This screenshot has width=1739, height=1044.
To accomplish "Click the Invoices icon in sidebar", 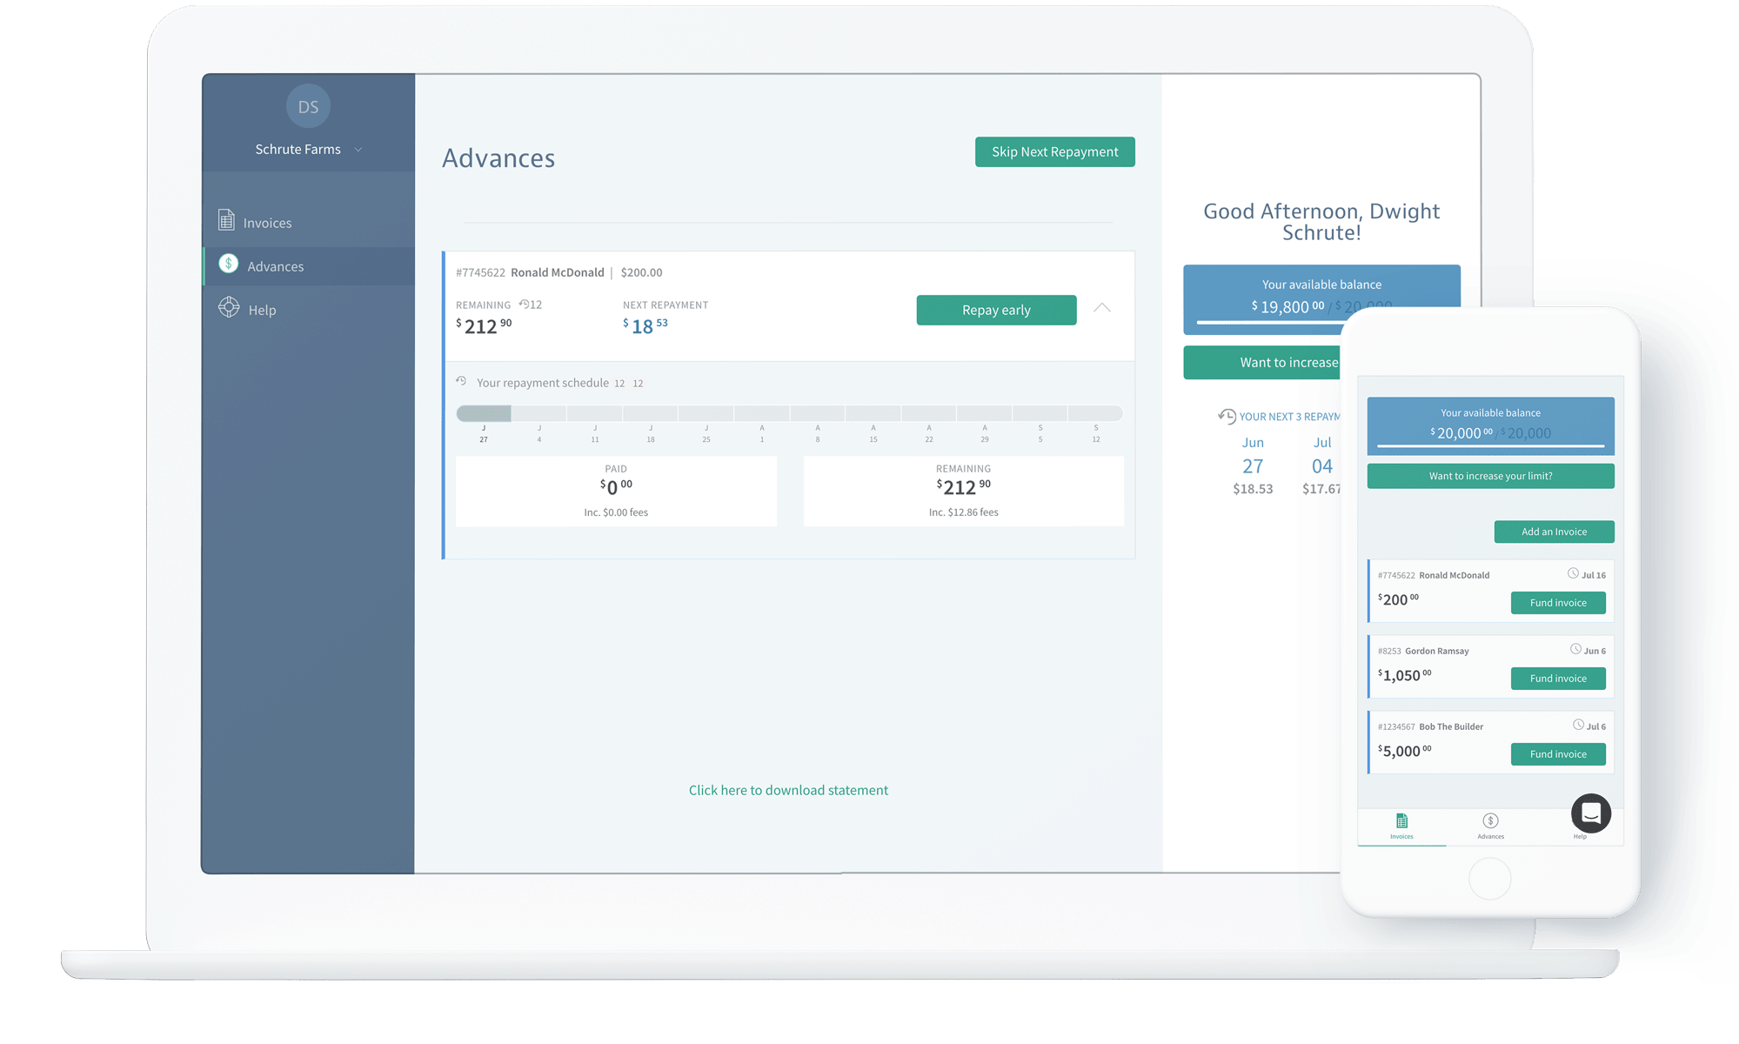I will coord(227,221).
